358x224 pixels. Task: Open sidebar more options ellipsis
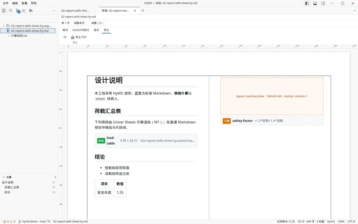(x=54, y=10)
